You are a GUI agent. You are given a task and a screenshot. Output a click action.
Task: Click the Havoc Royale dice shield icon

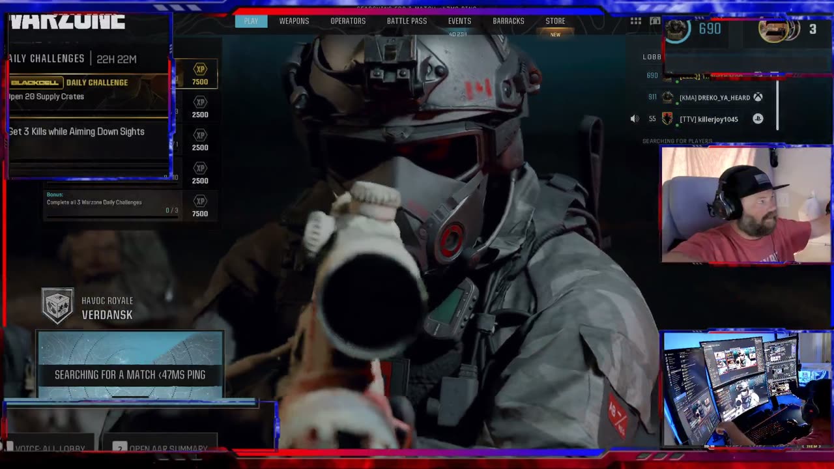tap(58, 306)
